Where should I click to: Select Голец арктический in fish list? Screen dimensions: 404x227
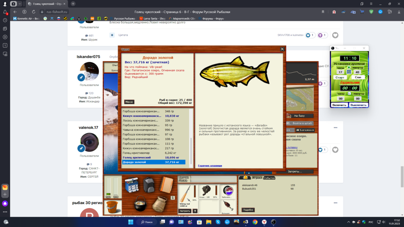[x=137, y=158]
